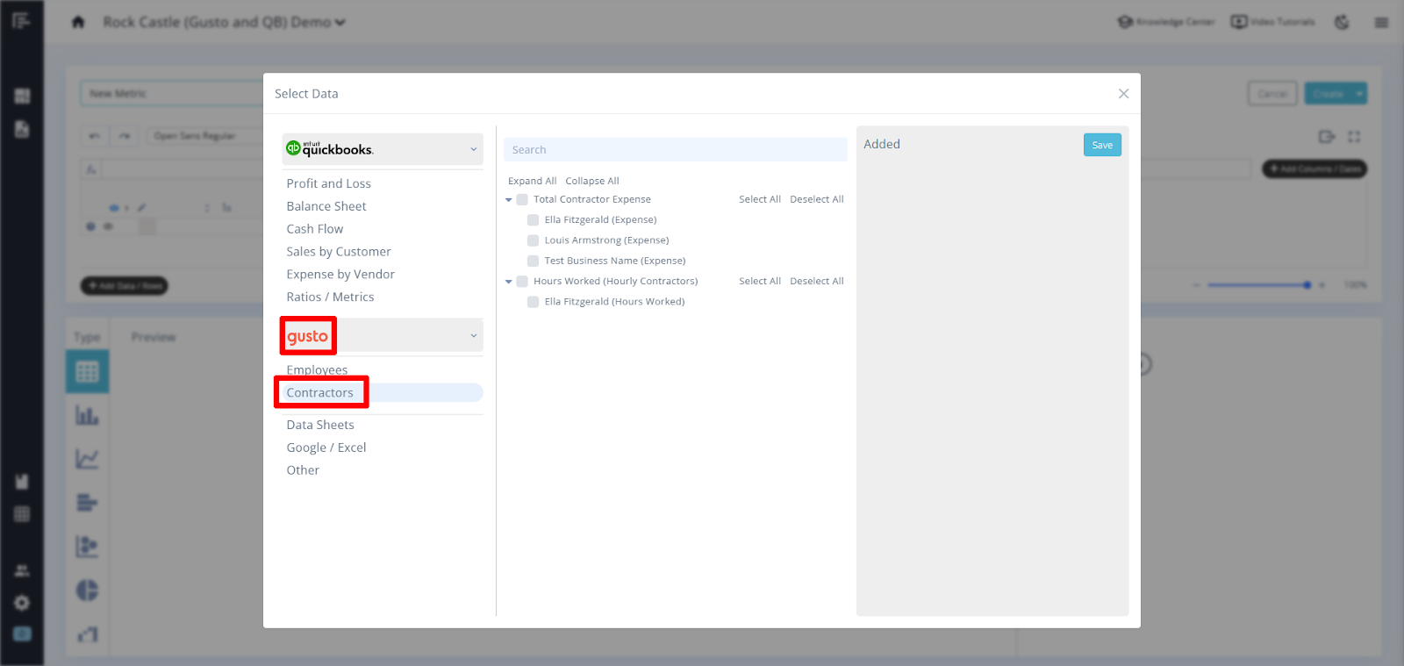Click the Search field in dialog
Image resolution: width=1404 pixels, height=666 pixels.
point(675,150)
